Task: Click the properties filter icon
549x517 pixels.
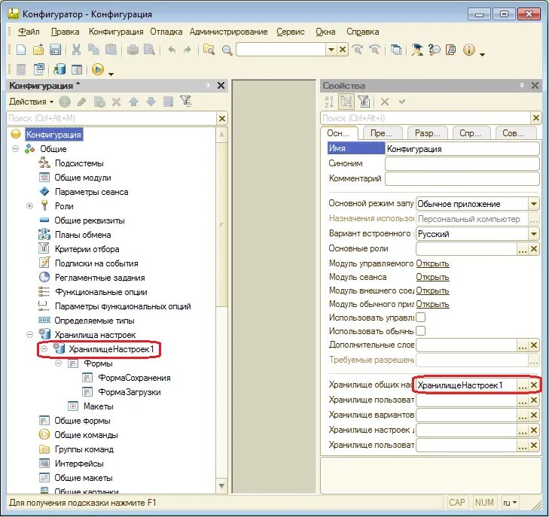Action: click(364, 102)
